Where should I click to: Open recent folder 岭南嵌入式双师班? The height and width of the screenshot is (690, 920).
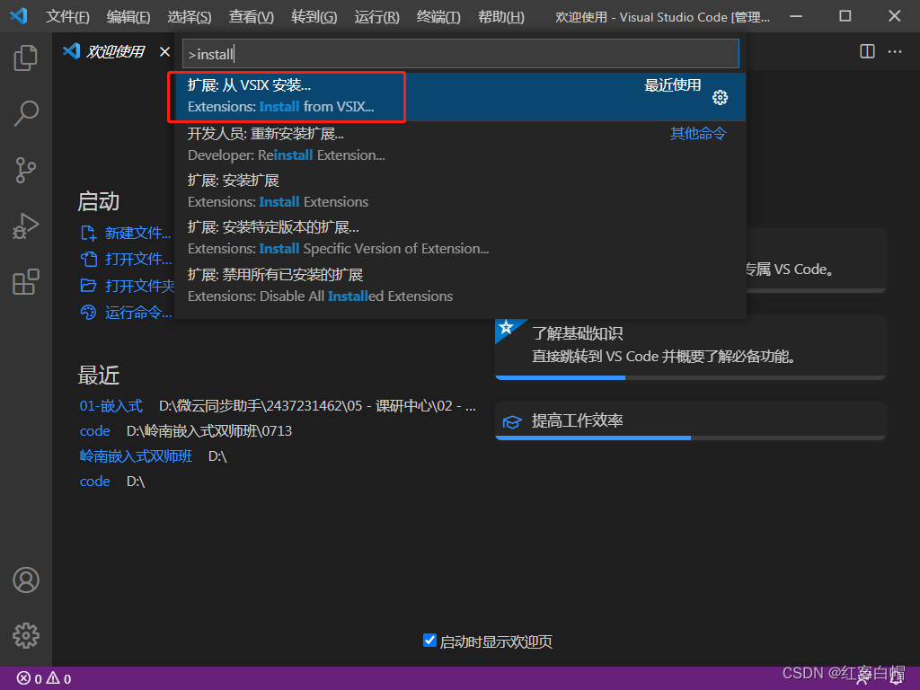pos(136,456)
